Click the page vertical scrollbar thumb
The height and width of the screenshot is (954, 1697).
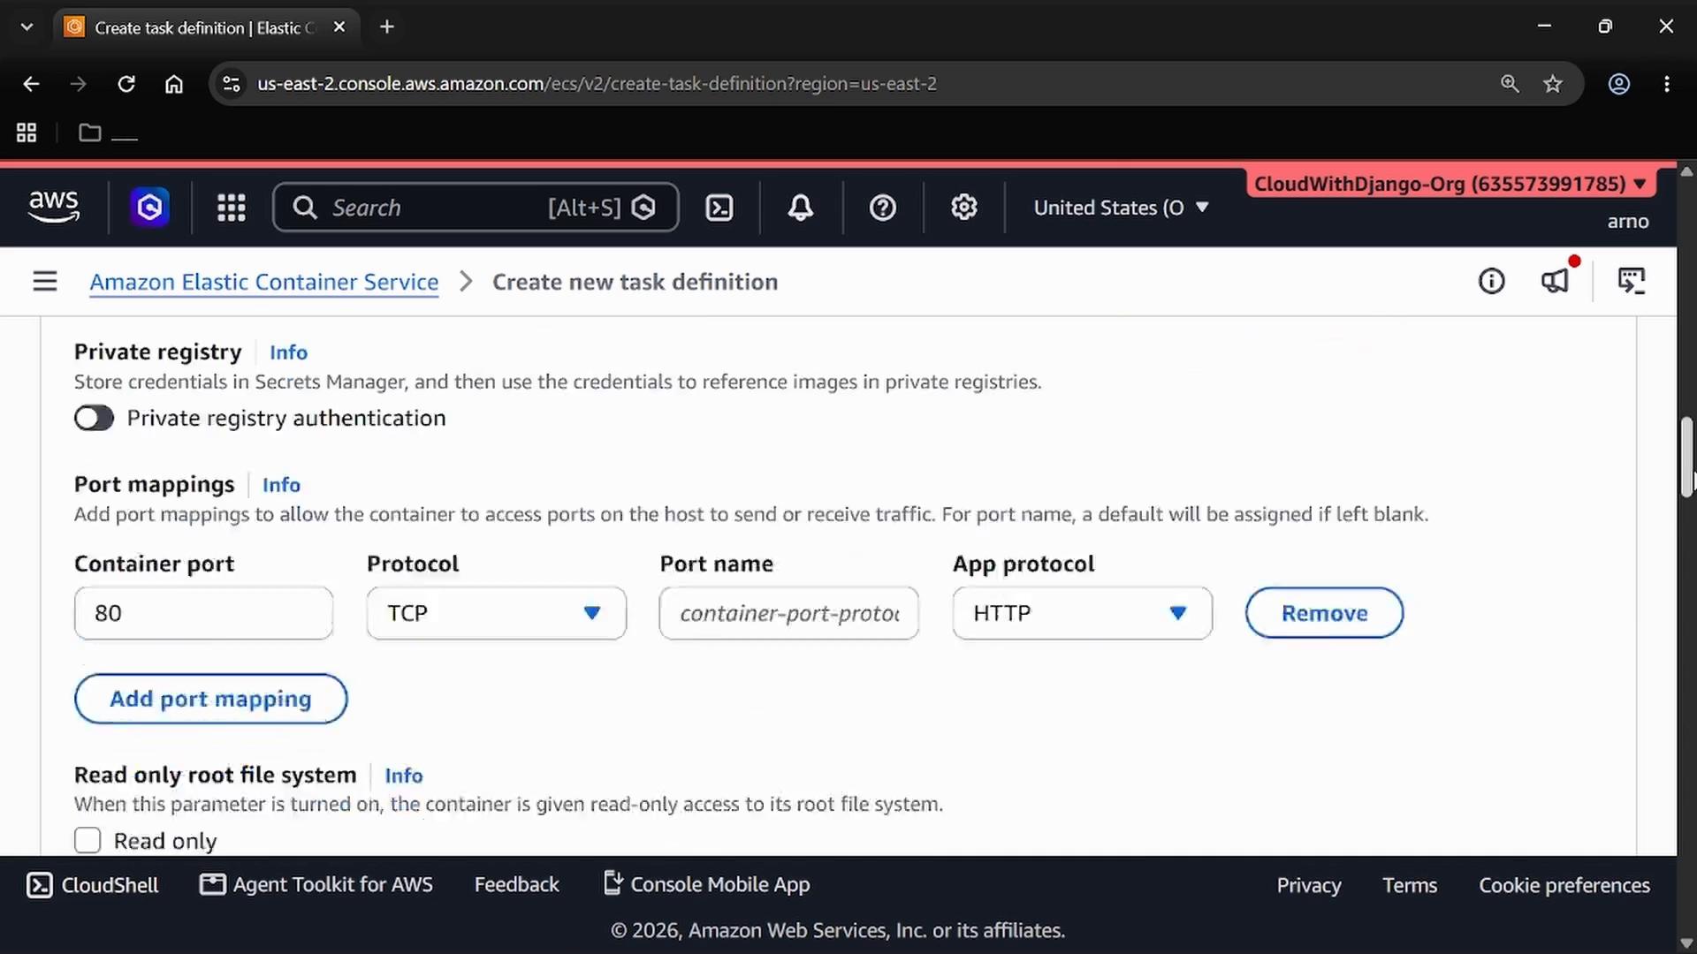[x=1686, y=457]
